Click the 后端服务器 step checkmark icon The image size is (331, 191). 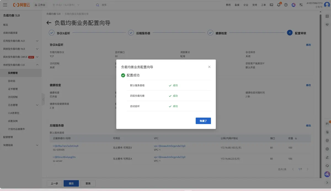click(131, 33)
